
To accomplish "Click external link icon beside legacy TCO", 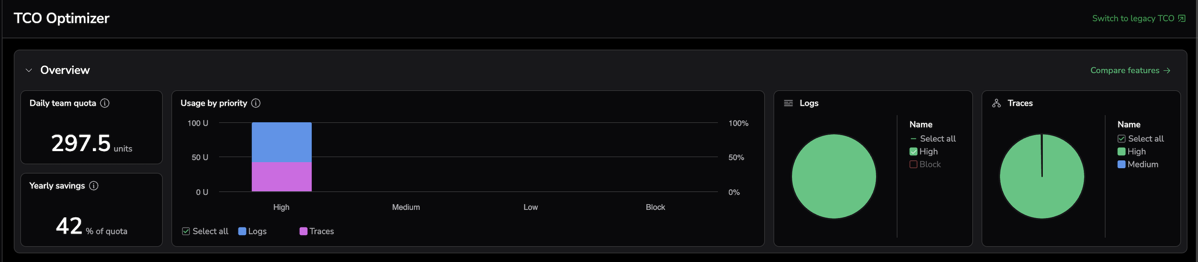I will (x=1182, y=18).
